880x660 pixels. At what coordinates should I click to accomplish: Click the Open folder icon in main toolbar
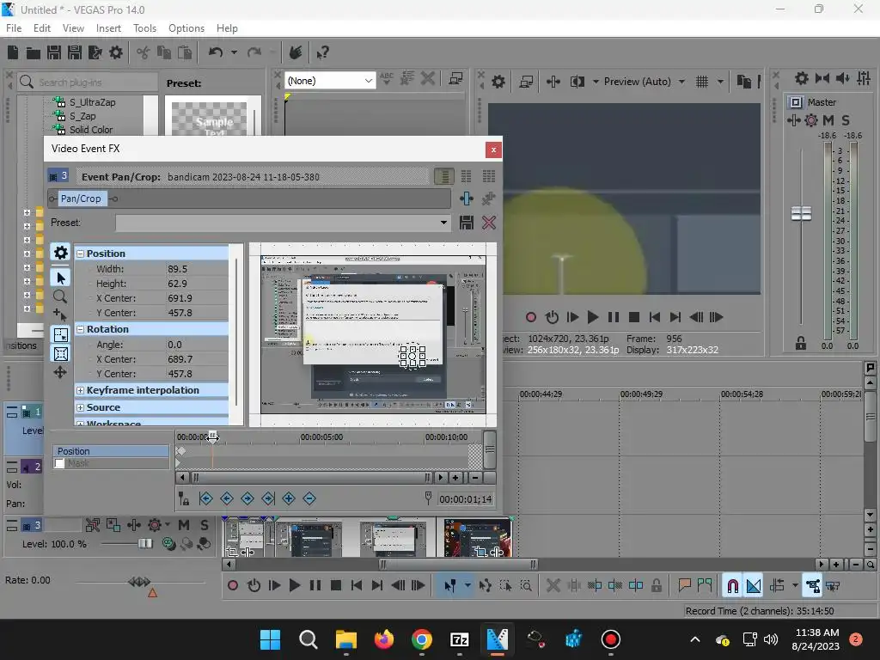[34, 52]
